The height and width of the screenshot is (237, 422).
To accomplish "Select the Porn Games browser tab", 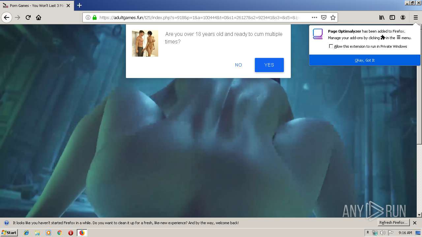I will click(x=37, y=5).
